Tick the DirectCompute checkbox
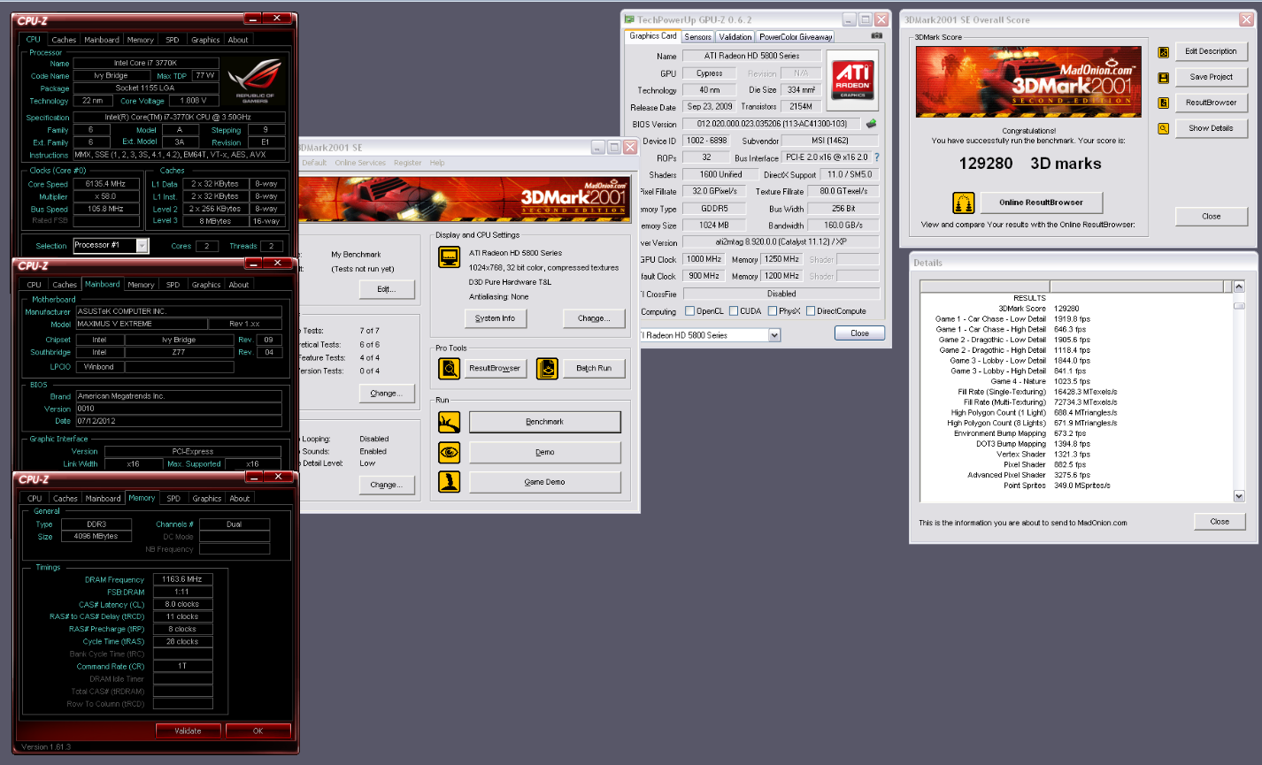 (x=811, y=311)
